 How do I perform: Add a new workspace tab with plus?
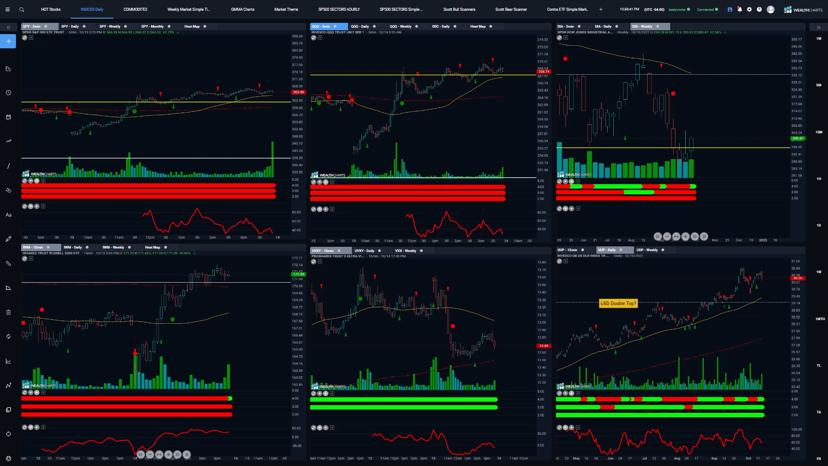(x=601, y=9)
